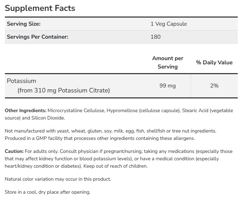Click the Potassium ingredient name
The image size is (243, 200).
click(22, 81)
